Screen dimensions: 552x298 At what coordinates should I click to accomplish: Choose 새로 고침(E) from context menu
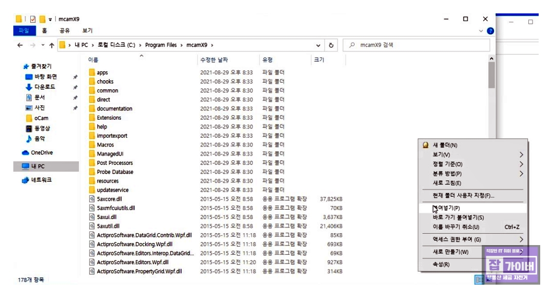473,183
